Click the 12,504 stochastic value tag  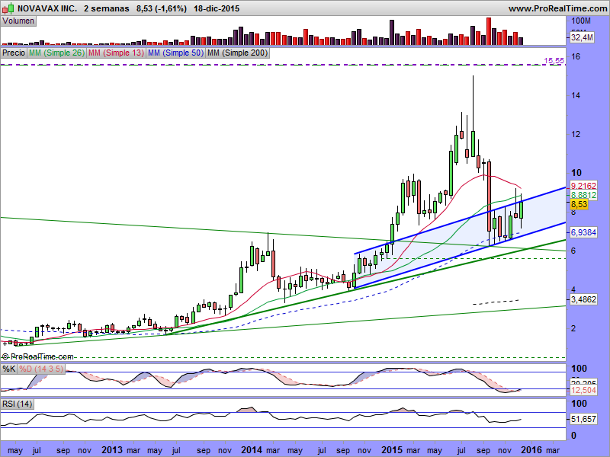[x=583, y=390]
